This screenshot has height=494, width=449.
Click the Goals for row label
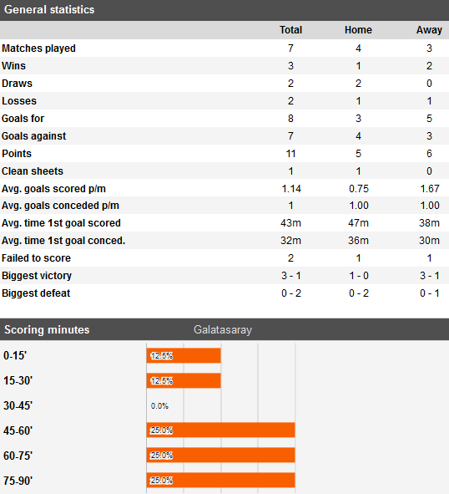pos(23,119)
